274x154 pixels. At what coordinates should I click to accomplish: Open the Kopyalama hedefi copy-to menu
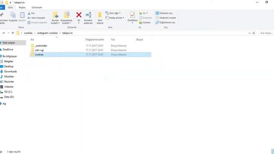coord(66,18)
